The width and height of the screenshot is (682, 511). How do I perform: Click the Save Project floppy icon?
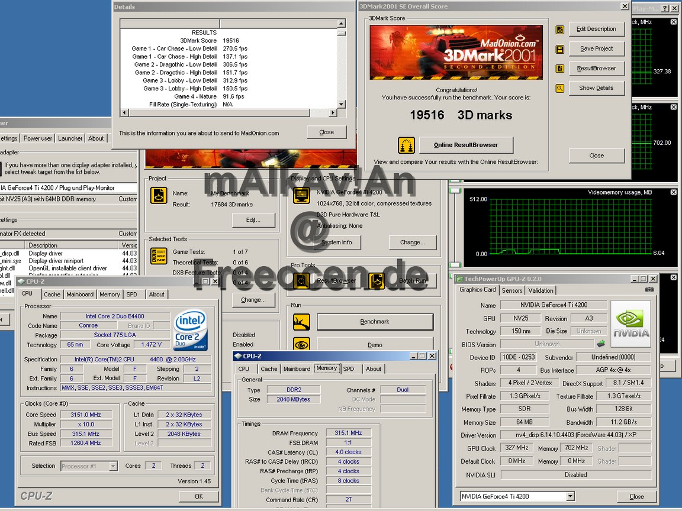560,49
